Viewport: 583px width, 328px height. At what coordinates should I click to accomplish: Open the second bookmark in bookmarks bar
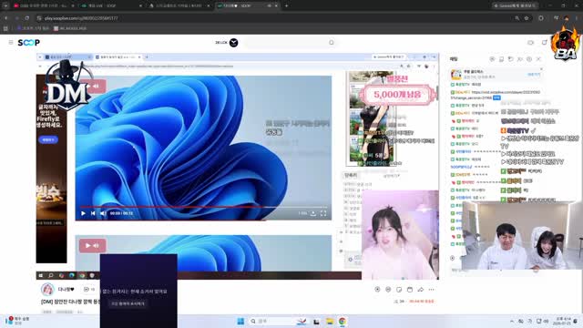click(x=70, y=28)
